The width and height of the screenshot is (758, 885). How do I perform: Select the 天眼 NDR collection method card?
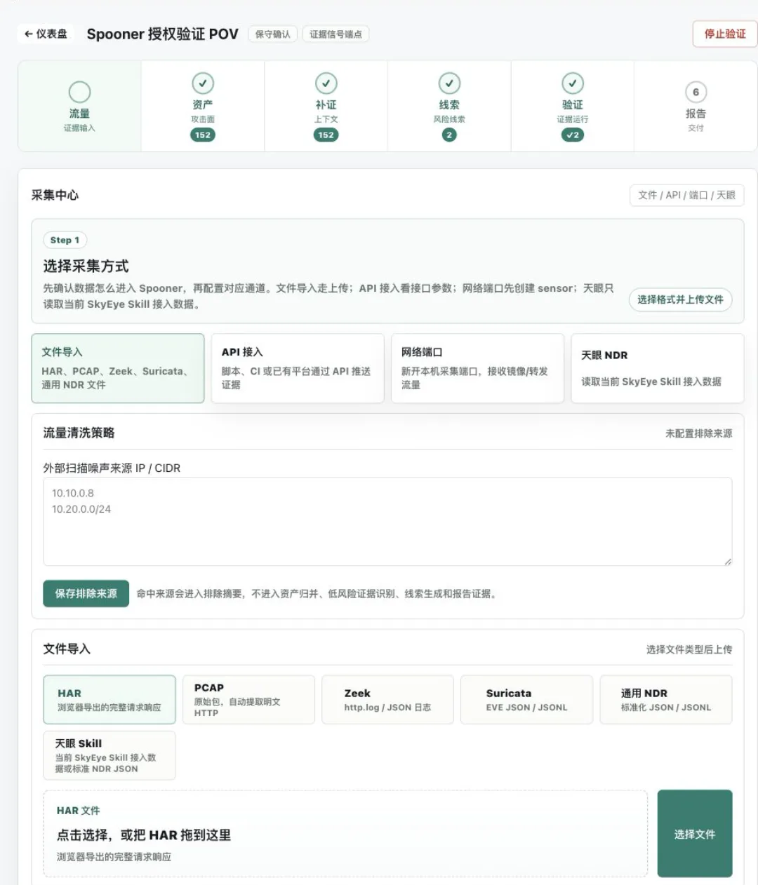(x=658, y=368)
